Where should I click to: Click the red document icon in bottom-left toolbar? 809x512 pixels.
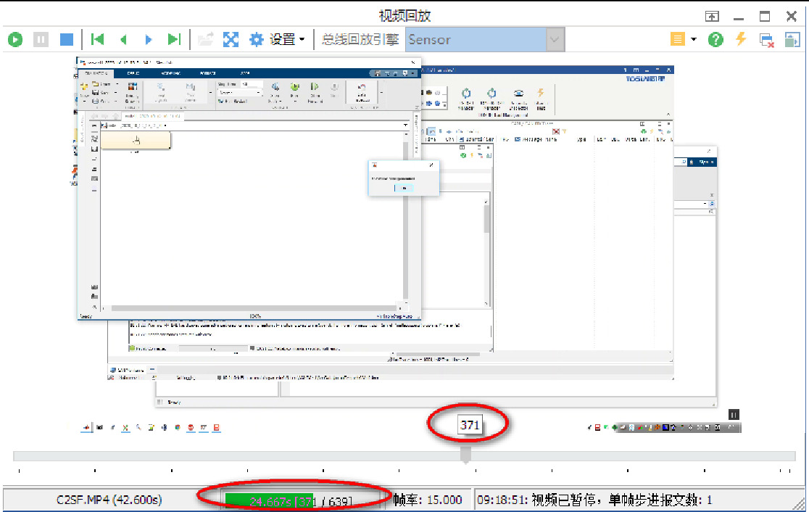[x=216, y=428]
